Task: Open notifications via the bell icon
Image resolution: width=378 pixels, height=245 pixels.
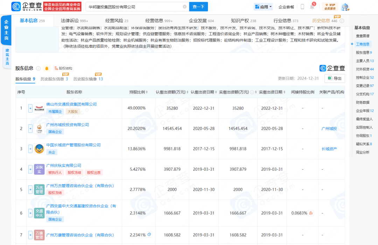Action: coord(312,7)
